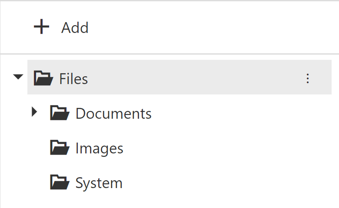Select the System folder label
This screenshot has height=208, width=339.
tap(99, 183)
